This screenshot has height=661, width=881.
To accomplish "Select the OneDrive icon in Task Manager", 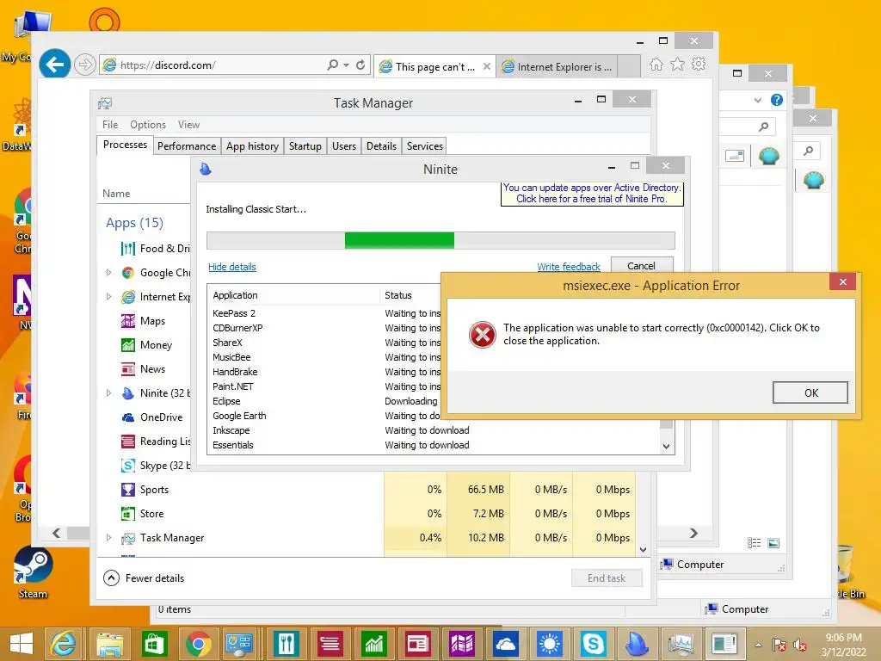I will coord(128,417).
